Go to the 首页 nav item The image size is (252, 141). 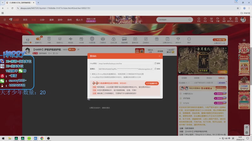[x=25, y=20]
